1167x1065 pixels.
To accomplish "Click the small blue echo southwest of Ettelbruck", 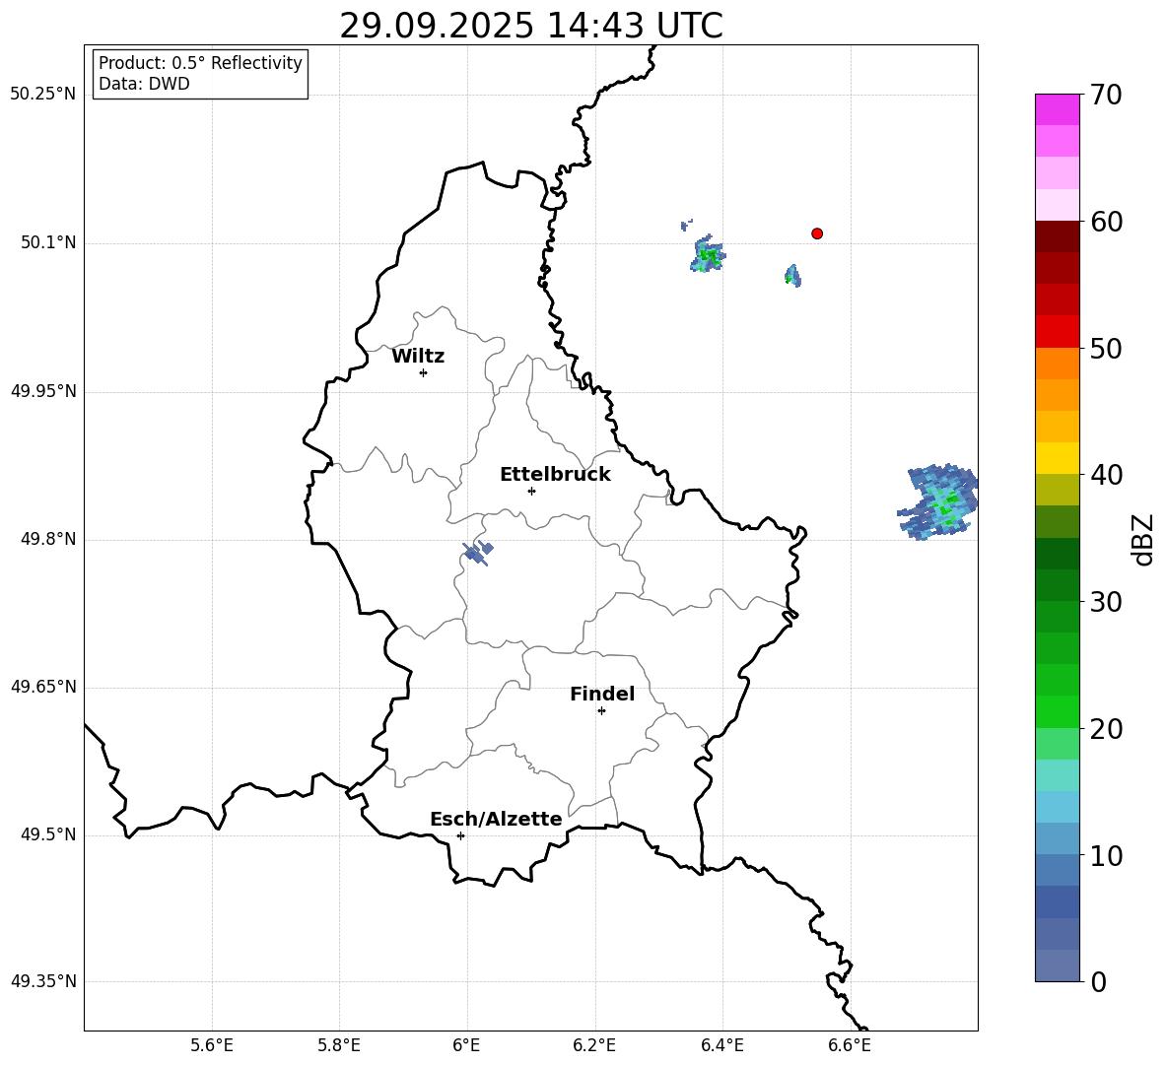I will pyautogui.click(x=477, y=553).
